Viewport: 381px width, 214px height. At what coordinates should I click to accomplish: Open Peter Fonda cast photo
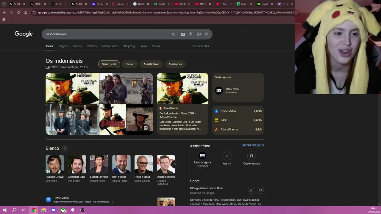click(x=143, y=164)
